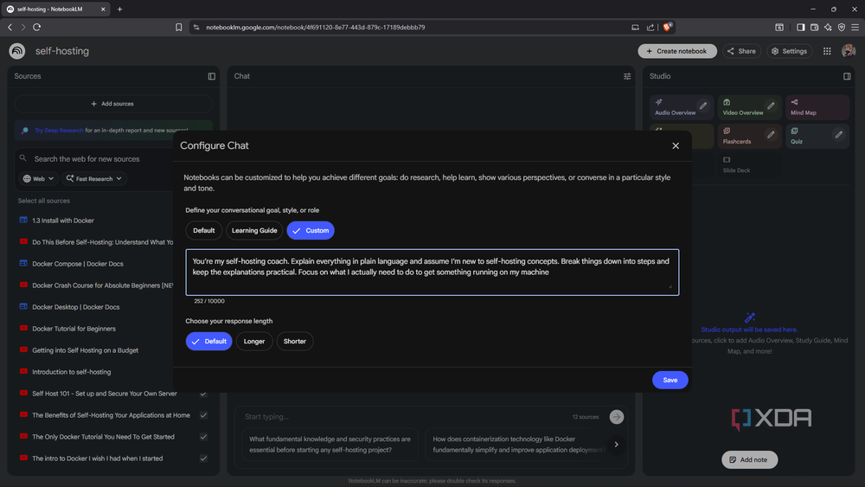This screenshot has height=487, width=865.
Task: Open Google apps grid icon
Action: (x=827, y=51)
